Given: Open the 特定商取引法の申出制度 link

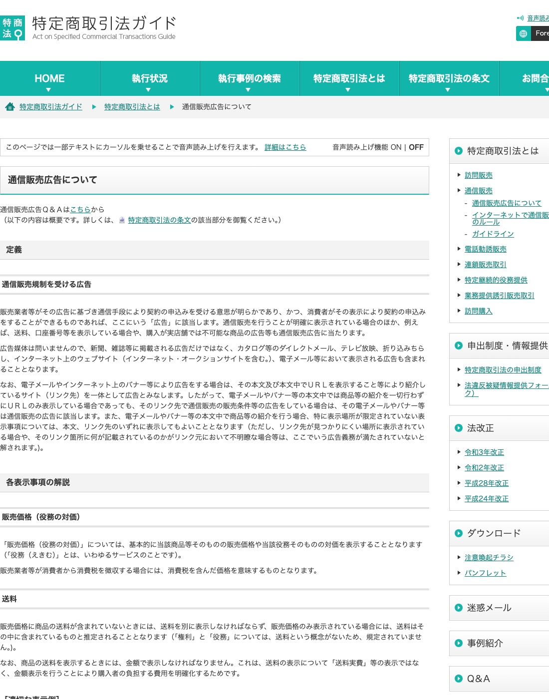Looking at the screenshot, I should [x=503, y=370].
